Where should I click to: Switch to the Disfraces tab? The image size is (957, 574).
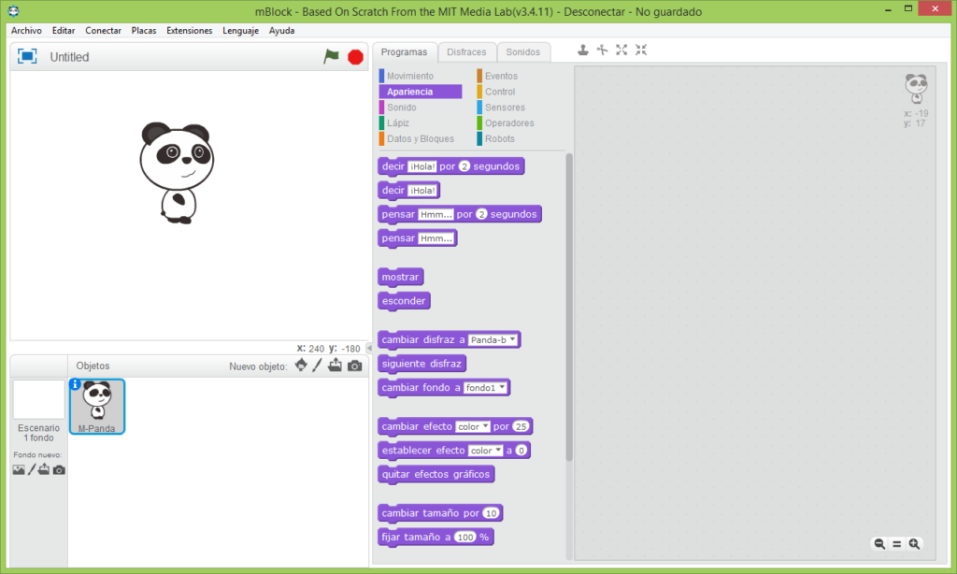(x=466, y=51)
